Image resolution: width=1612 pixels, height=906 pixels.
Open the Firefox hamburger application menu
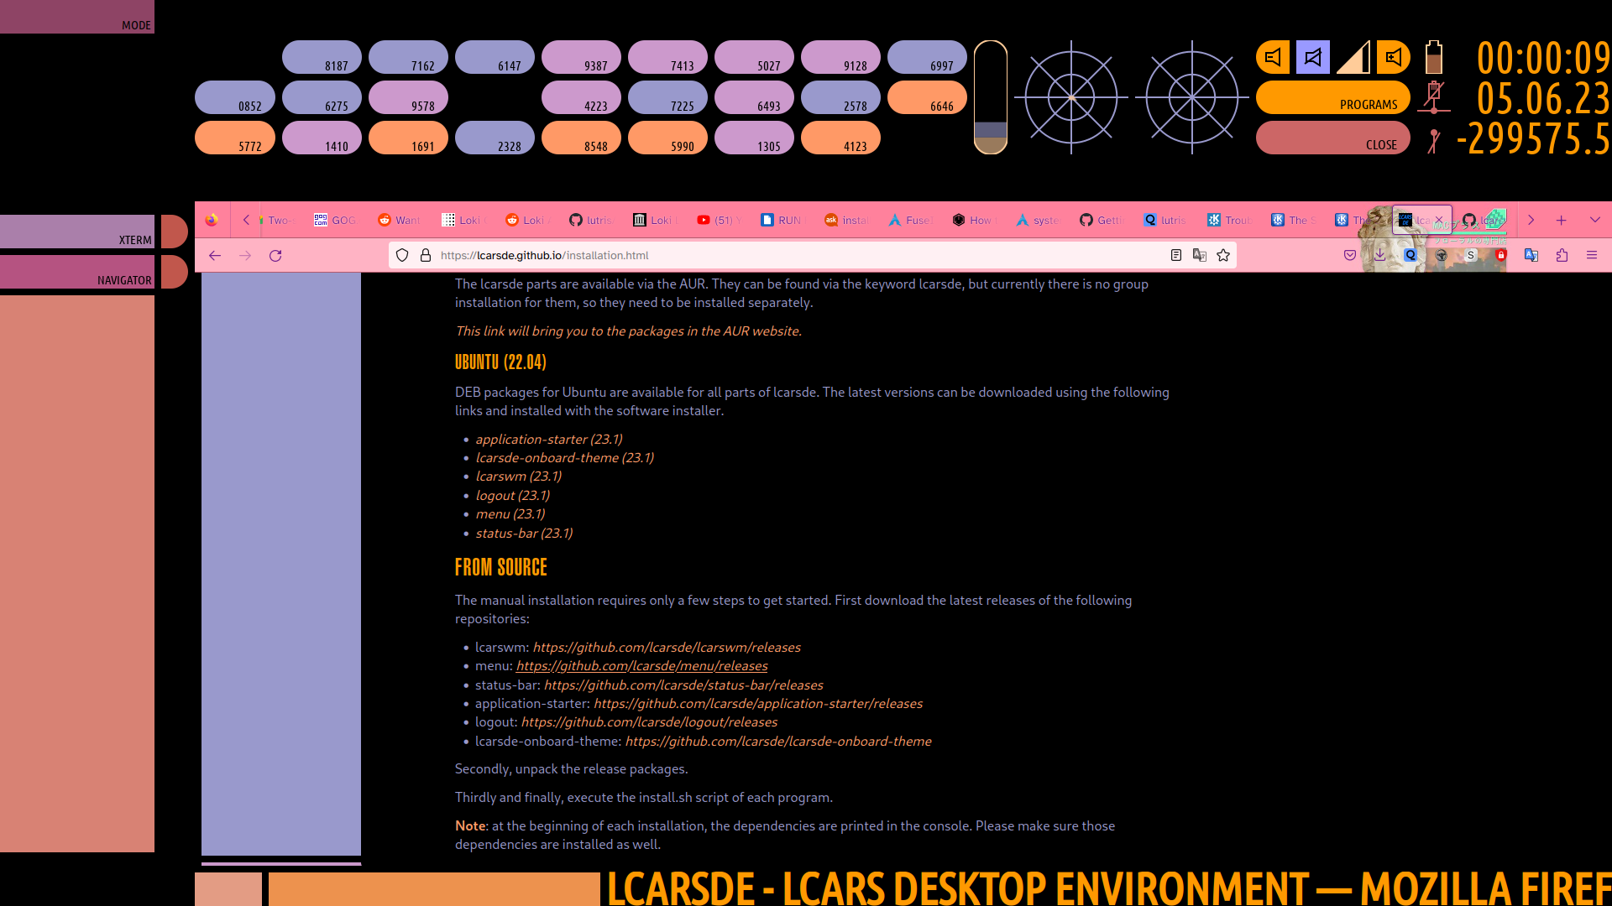[x=1592, y=255]
